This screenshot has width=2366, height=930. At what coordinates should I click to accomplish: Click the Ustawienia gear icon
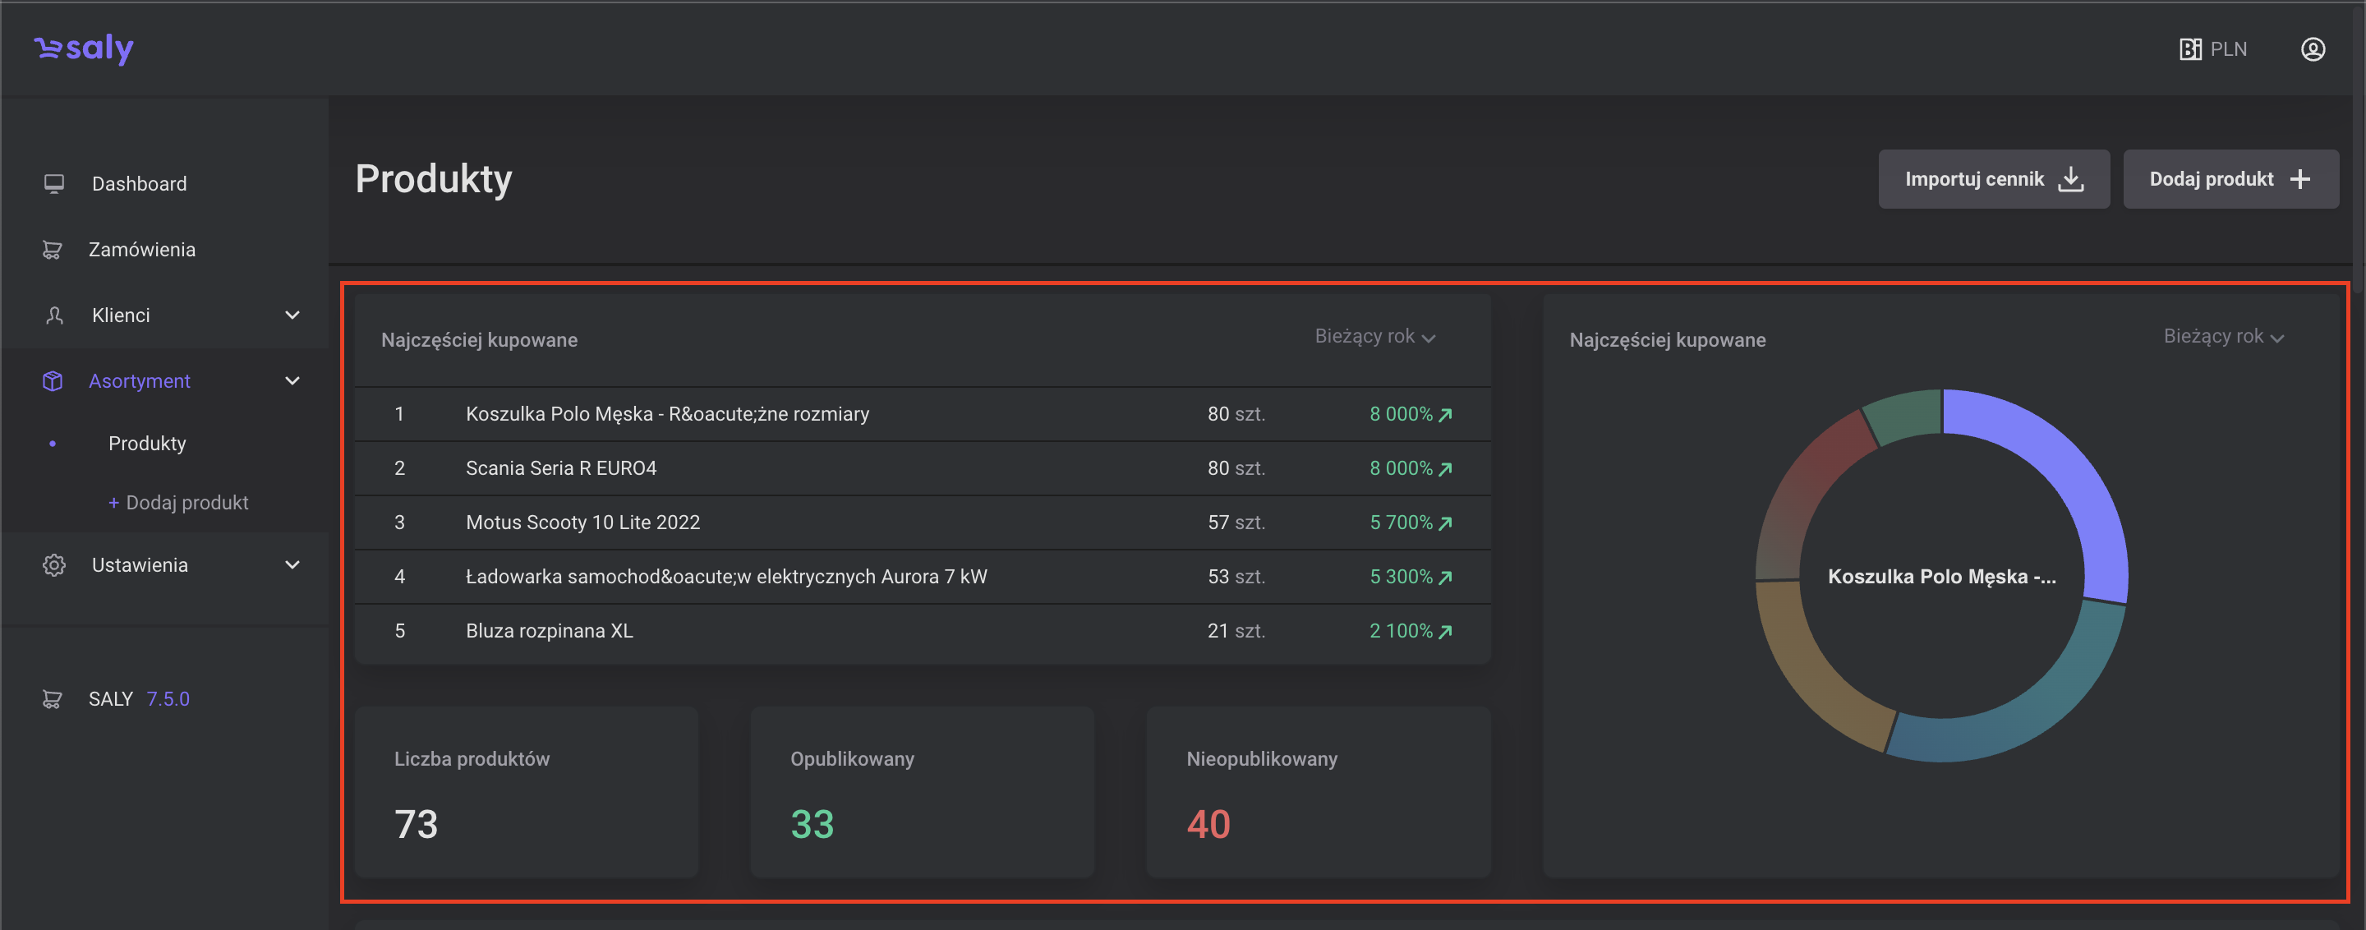54,565
